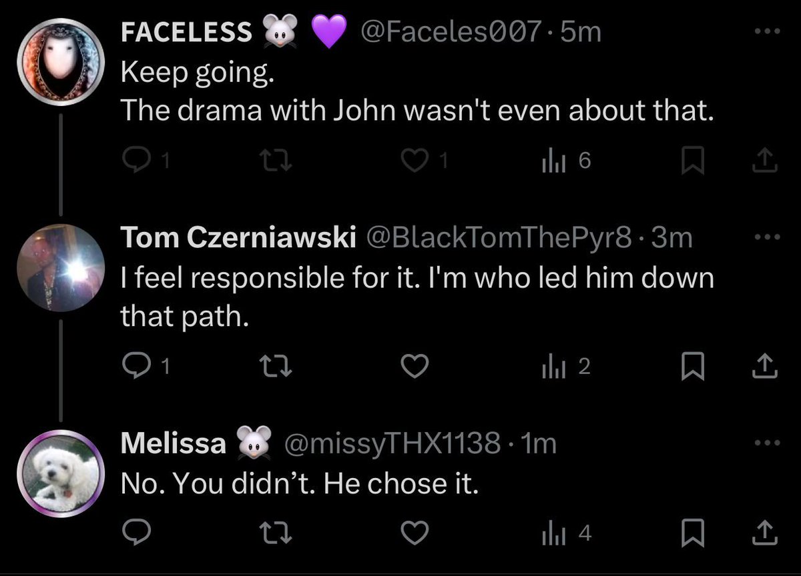The height and width of the screenshot is (576, 801).
Task: Like Tom Czerniawski's tweet
Action: (417, 365)
